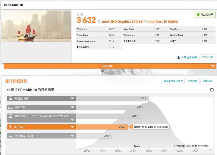Click the 5000 tick on the score axis

pos(149,151)
